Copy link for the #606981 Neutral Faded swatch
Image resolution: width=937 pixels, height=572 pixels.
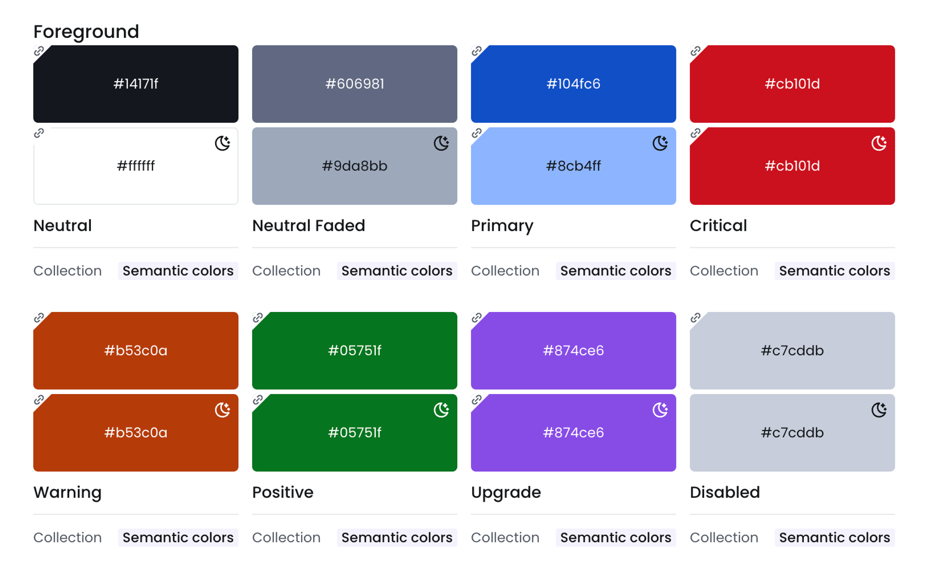[258, 52]
